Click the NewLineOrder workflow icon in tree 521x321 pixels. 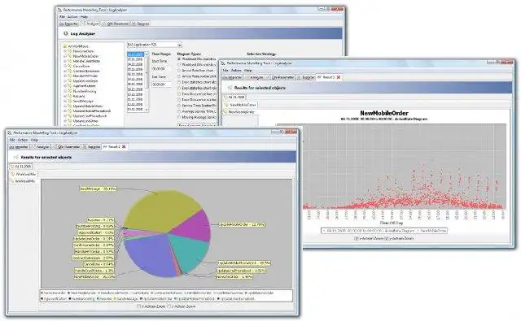pos(70,51)
